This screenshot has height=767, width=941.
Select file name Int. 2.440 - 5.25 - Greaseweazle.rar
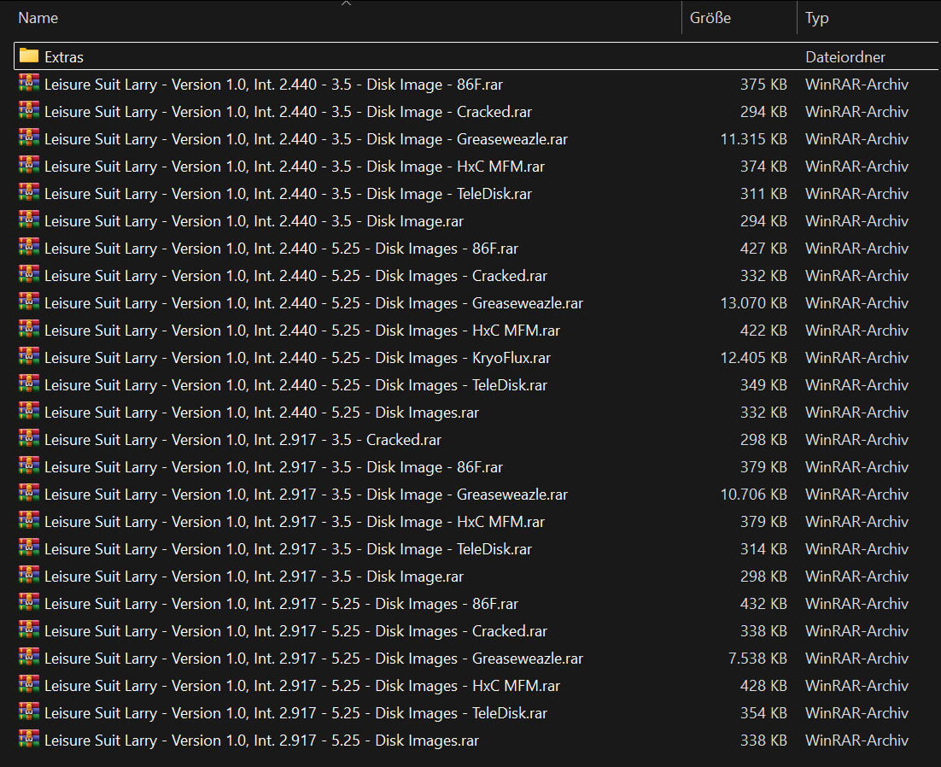pos(314,303)
